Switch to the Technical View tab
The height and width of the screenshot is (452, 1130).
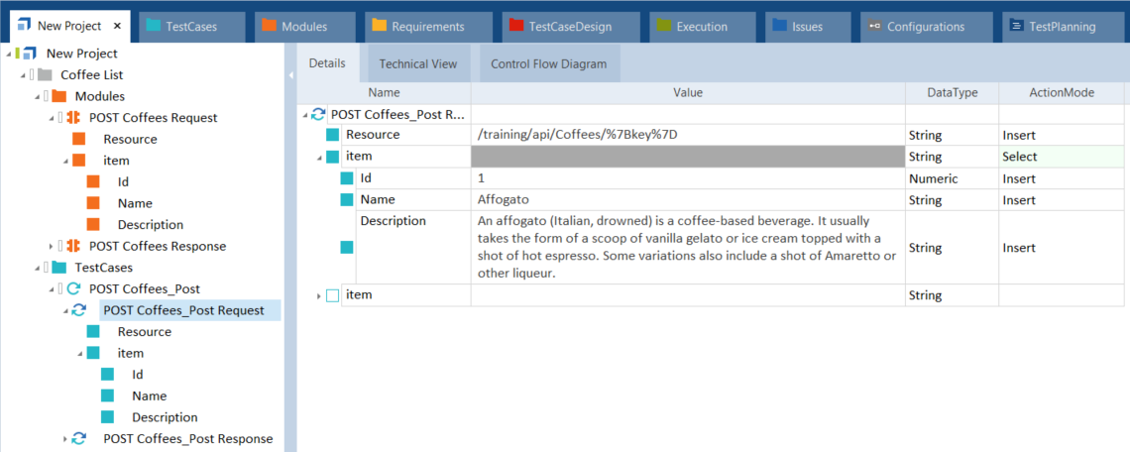click(x=417, y=64)
